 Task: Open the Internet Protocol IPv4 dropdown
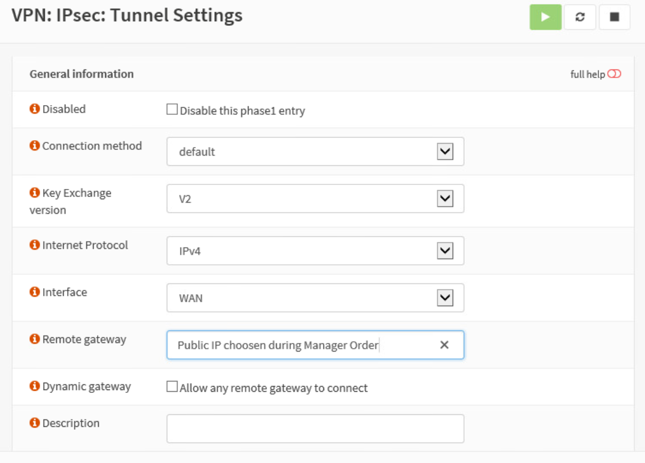coord(315,250)
